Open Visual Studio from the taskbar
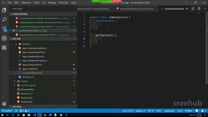The height and width of the screenshot is (117, 208). point(34,115)
